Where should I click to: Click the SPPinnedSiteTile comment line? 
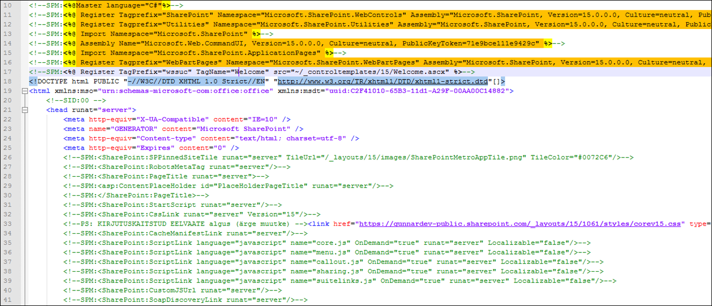point(348,157)
